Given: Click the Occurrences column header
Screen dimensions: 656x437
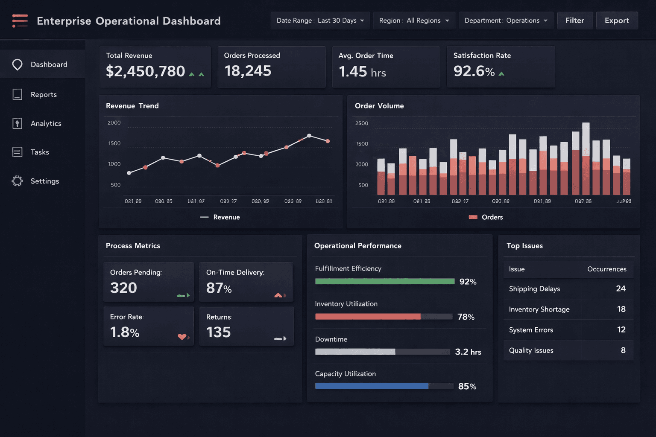Looking at the screenshot, I should [x=607, y=269].
